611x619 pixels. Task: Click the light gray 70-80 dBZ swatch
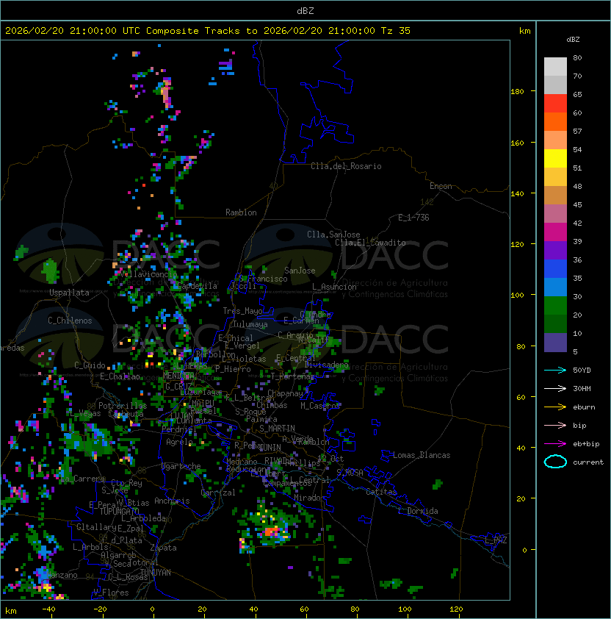(x=555, y=66)
